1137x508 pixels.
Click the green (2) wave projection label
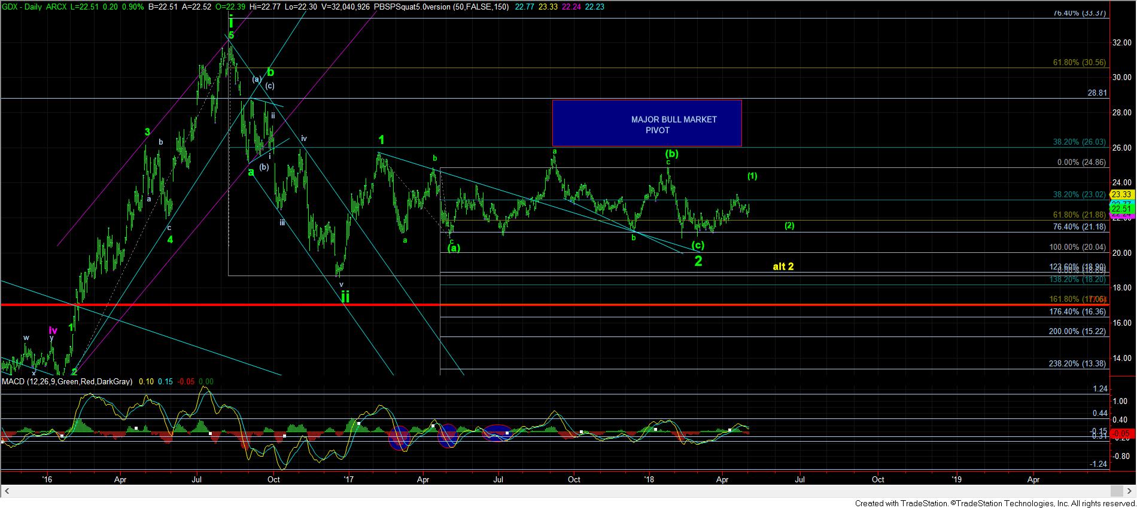789,226
